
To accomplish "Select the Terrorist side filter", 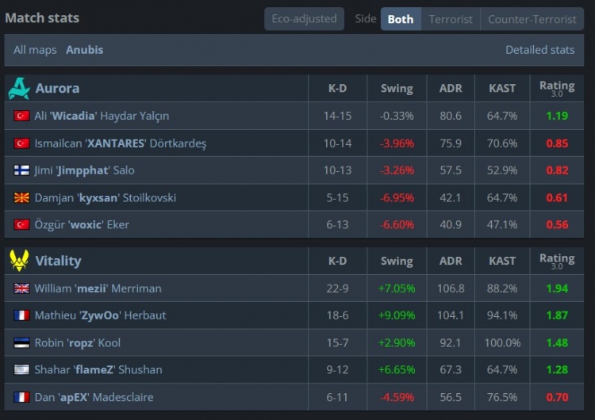I will 451,18.
